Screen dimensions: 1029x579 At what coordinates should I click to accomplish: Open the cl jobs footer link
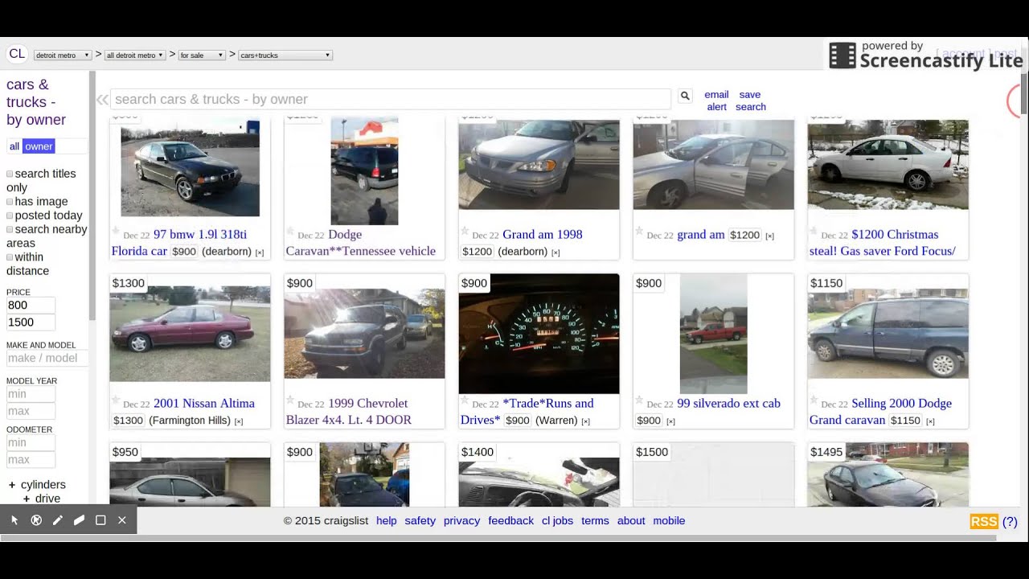pos(558,521)
